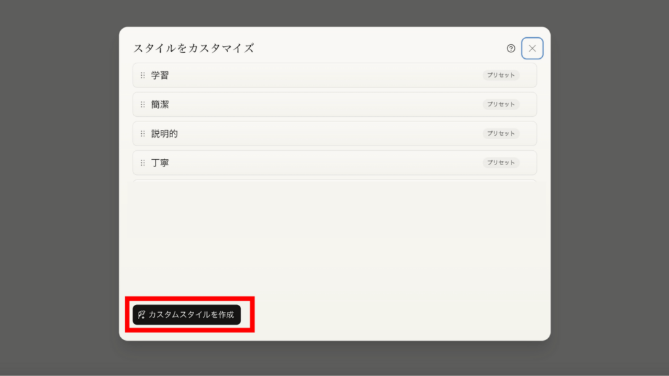
Task: Select the 簡潔 style row
Action: [334, 104]
